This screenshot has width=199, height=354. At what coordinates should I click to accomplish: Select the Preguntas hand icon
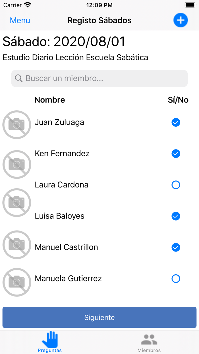pos(50,339)
